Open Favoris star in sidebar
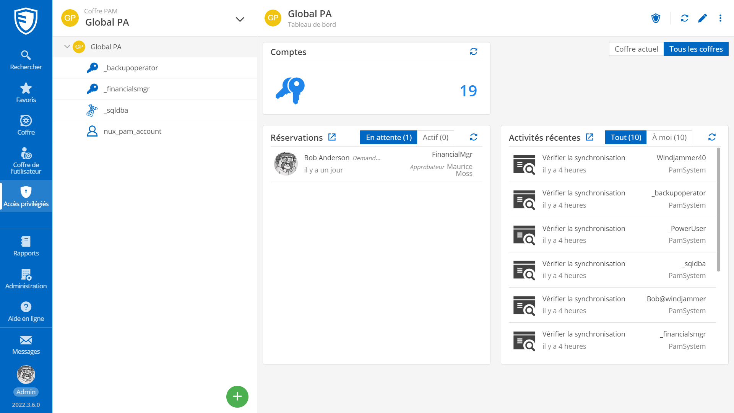 pyautogui.click(x=26, y=93)
